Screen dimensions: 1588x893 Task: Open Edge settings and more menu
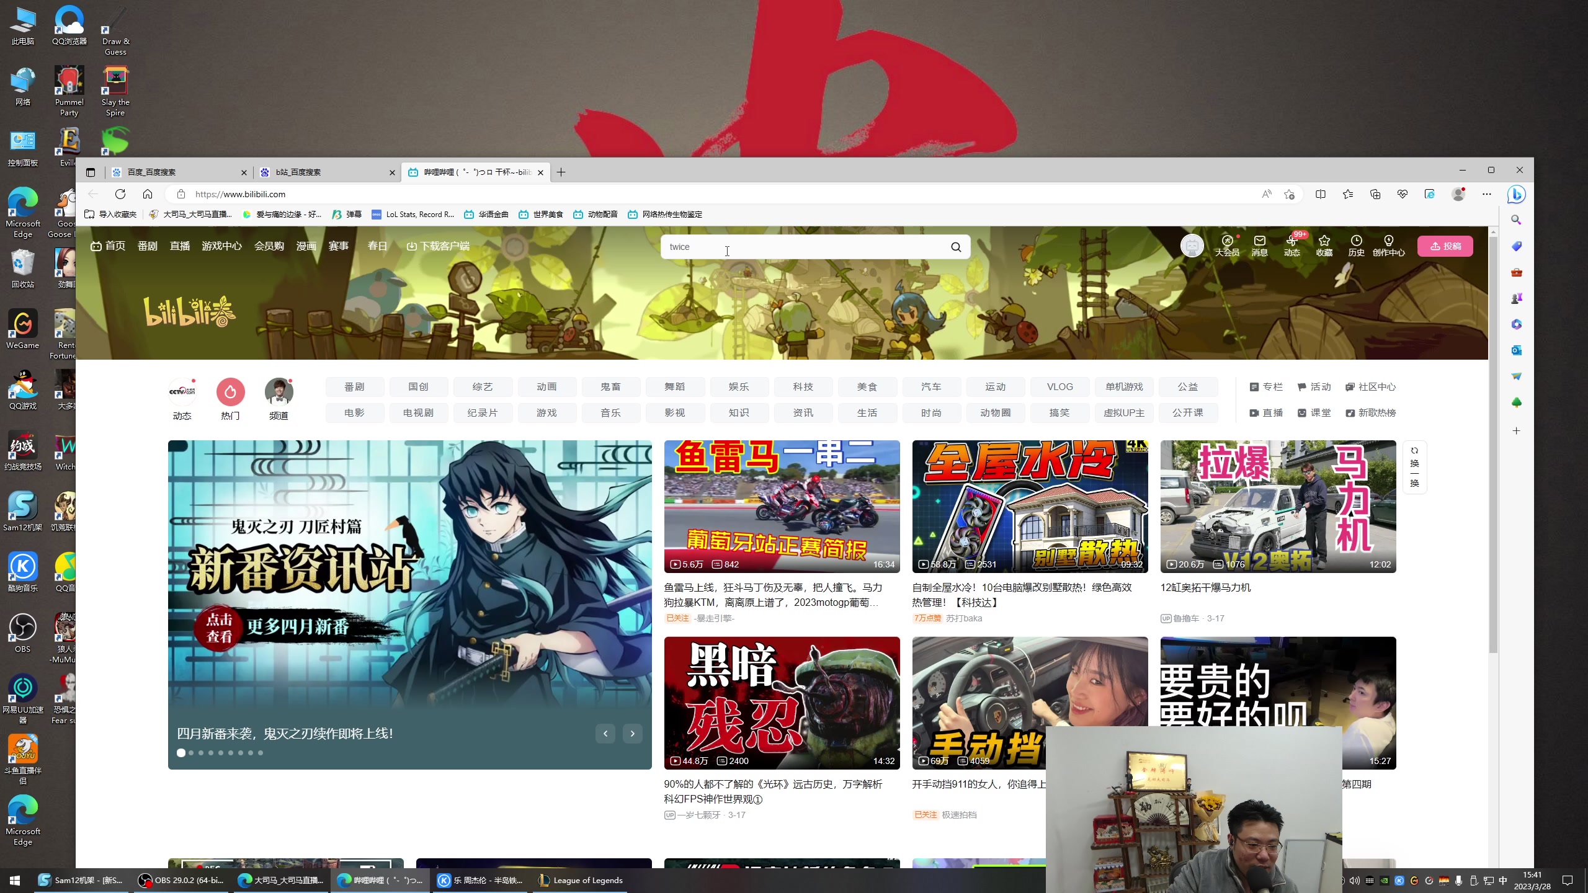[x=1487, y=194]
